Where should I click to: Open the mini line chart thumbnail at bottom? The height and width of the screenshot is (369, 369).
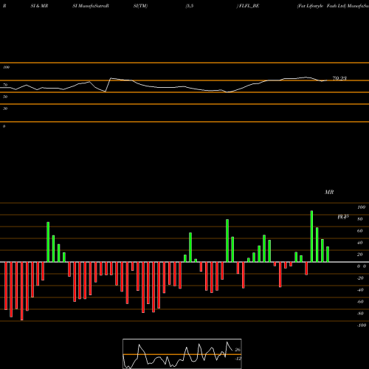(x=182, y=354)
